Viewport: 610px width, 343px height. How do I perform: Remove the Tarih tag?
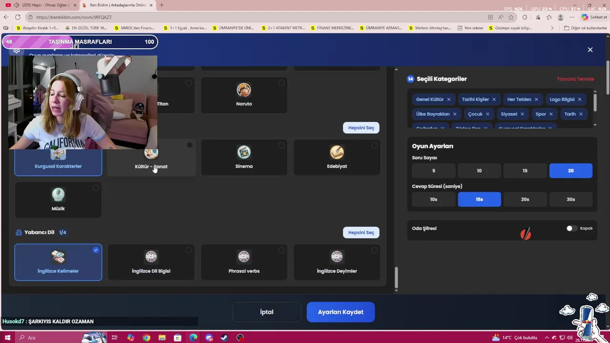581,114
